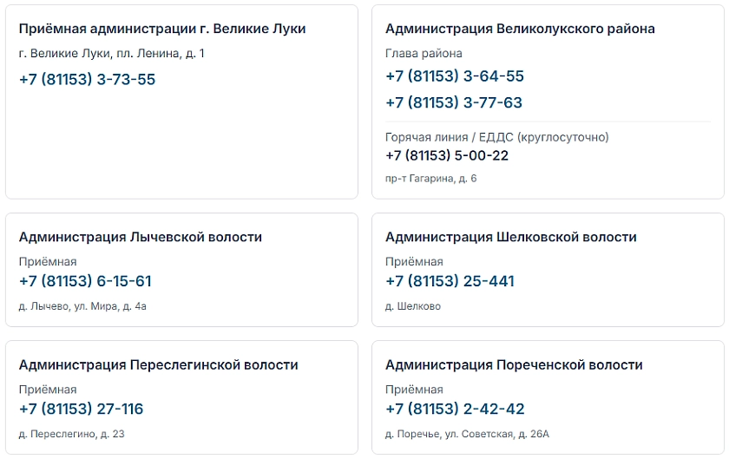Viewport: 729px width, 459px height.
Task: Click heading Администрация Шелковской волости
Action: pos(510,237)
